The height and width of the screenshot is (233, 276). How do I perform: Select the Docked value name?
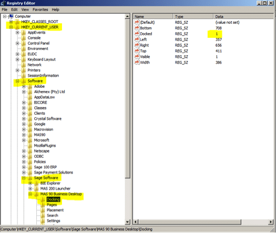[x=146, y=34]
